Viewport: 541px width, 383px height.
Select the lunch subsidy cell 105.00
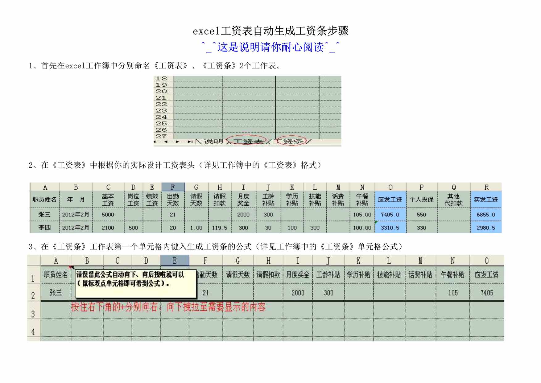click(x=362, y=215)
